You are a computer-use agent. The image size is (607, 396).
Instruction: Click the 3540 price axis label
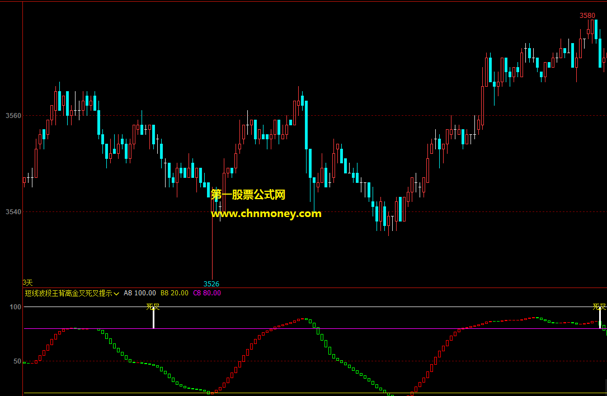13,212
